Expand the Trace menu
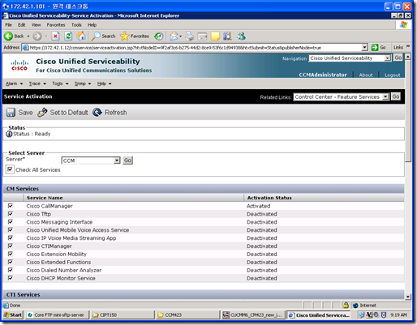 coord(37,83)
